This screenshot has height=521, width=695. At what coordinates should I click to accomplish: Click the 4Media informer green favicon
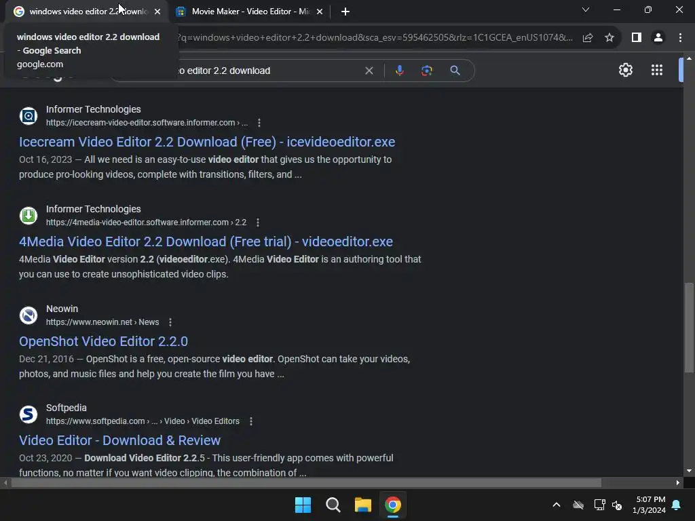pos(29,216)
